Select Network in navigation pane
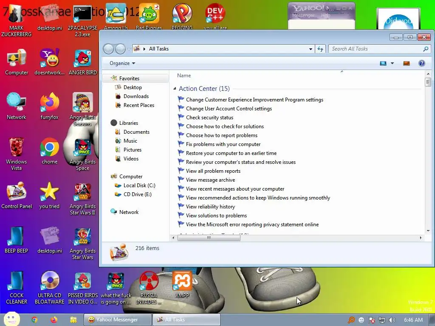This screenshot has width=435, height=326. 129,212
